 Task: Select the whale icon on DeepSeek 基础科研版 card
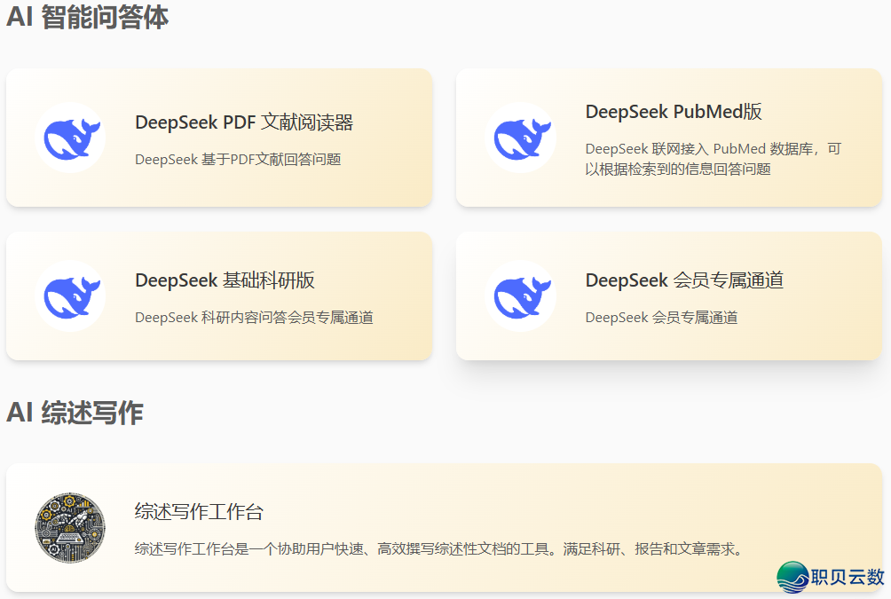(70, 296)
